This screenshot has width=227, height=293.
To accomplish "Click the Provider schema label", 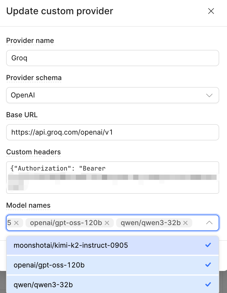I will [34, 78].
